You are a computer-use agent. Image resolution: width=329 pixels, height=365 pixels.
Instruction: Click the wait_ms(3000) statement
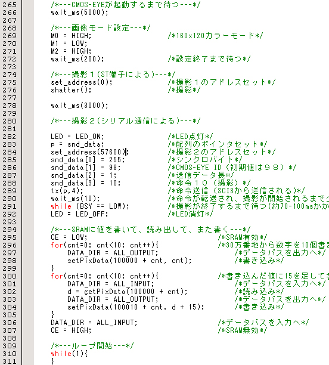coord(79,106)
